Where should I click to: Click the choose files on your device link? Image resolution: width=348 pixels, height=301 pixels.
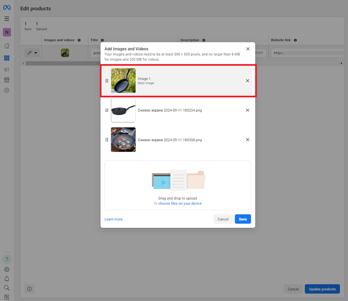180,204
